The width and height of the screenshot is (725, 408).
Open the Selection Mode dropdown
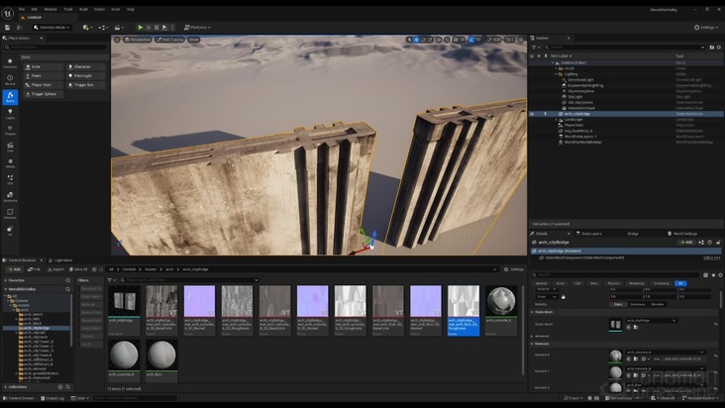point(52,28)
